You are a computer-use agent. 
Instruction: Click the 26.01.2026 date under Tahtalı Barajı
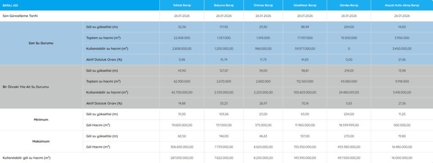pyautogui.click(x=182, y=16)
